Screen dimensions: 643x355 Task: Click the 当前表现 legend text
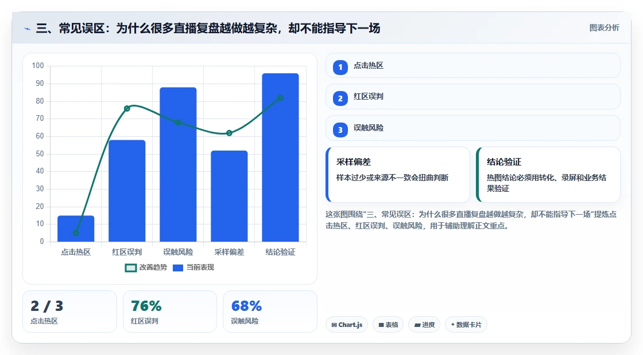pos(200,267)
